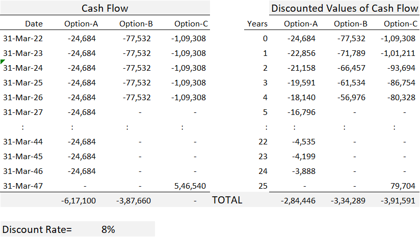Select the discounted total -3,34,289 cell
This screenshot has width=420, height=237.
click(350, 200)
